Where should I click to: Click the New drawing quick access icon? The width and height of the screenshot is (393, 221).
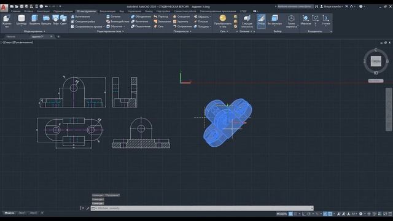point(12,7)
